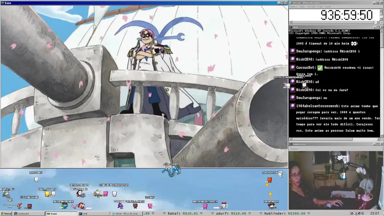The height and width of the screenshot is (216, 384).
Task: Click the red shield tray icon
Action: (x=352, y=214)
